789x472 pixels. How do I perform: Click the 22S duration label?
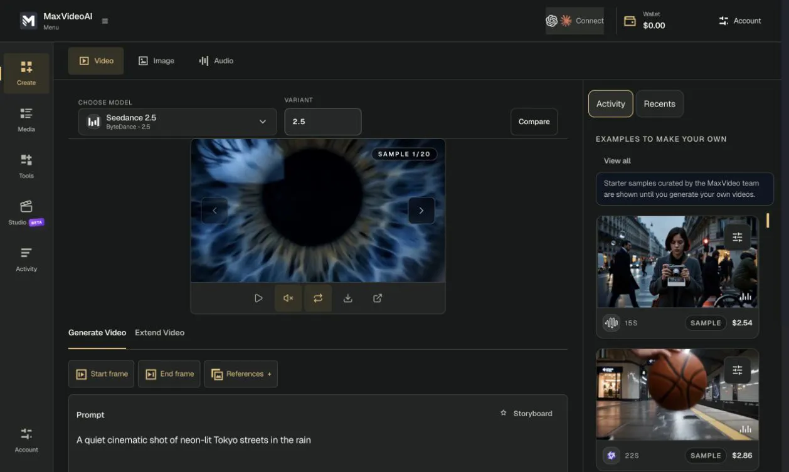[632, 456]
